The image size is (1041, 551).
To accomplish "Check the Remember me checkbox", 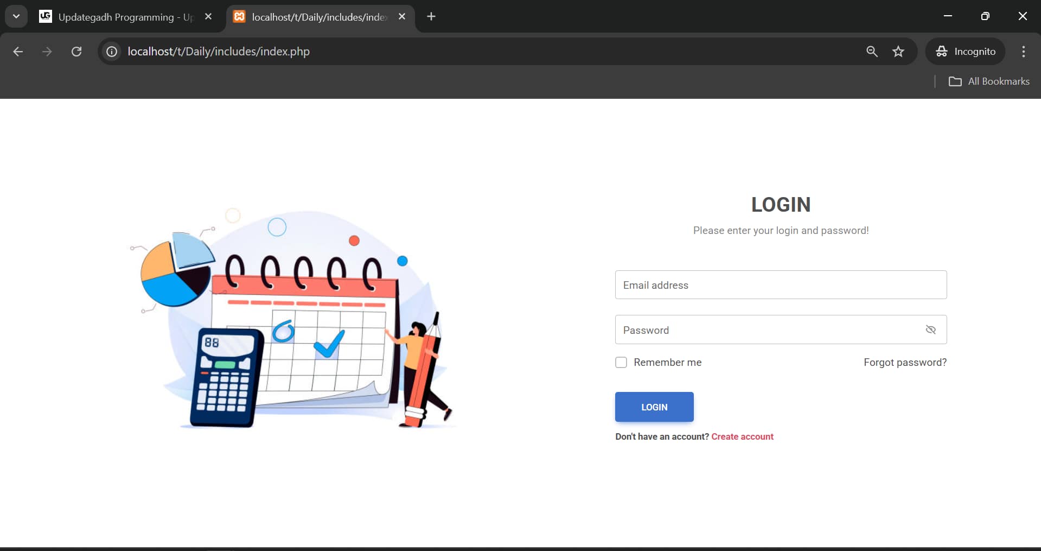I will (x=621, y=362).
